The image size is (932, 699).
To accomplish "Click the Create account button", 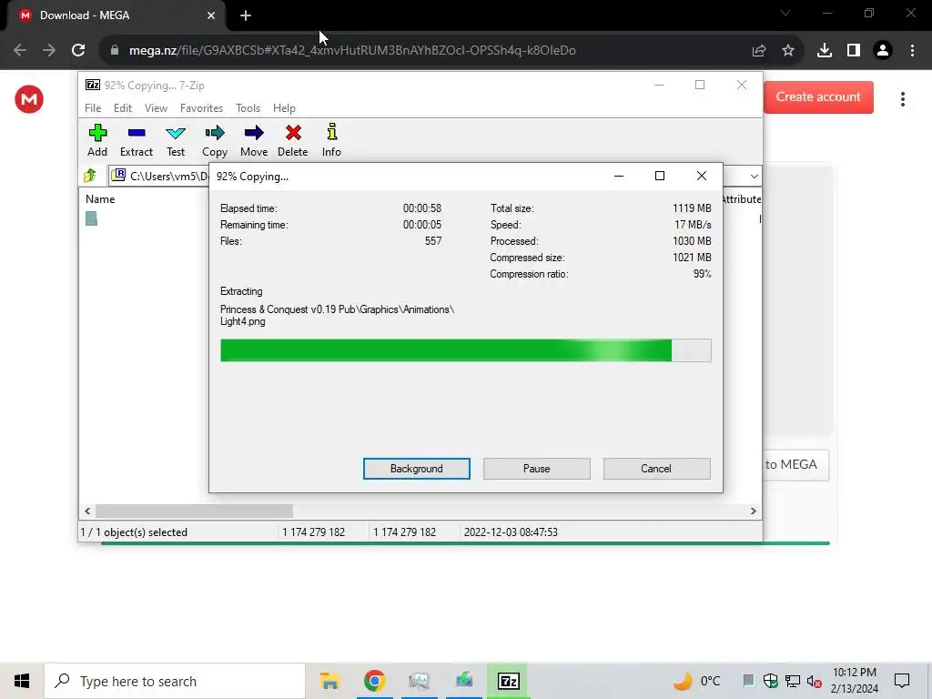I will (818, 96).
